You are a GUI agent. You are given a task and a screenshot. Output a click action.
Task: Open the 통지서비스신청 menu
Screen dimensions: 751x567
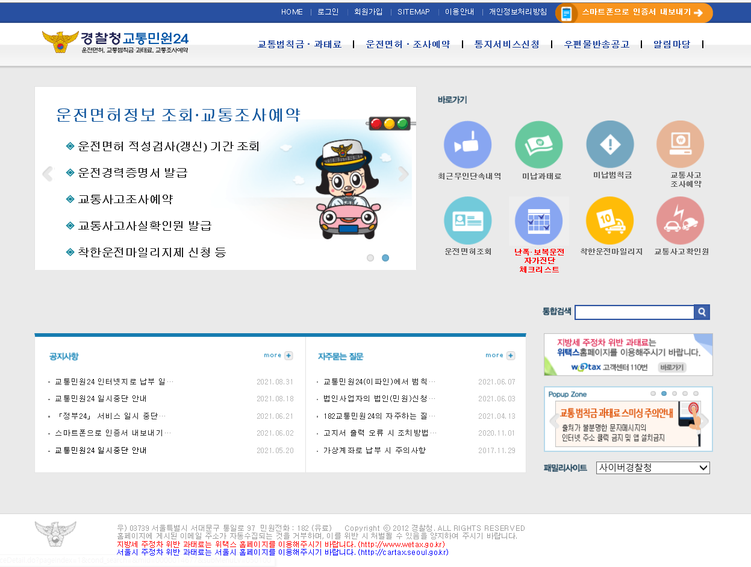click(506, 44)
